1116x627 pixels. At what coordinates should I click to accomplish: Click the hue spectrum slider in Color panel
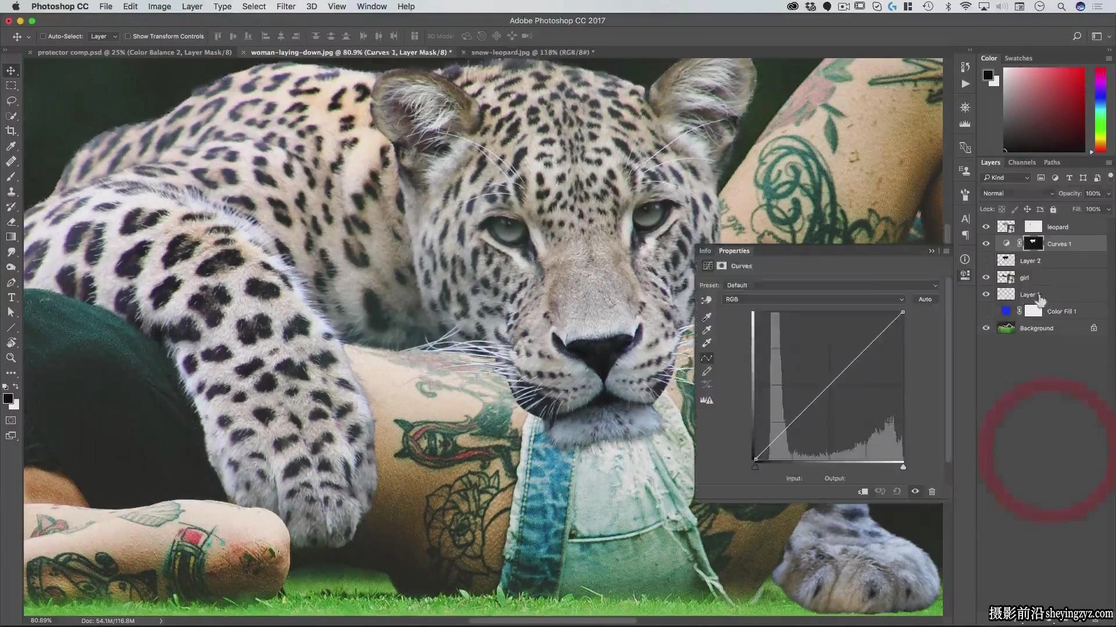tap(1100, 109)
